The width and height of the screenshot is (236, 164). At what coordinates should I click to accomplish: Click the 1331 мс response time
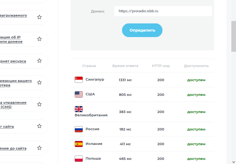pyautogui.click(x=125, y=80)
